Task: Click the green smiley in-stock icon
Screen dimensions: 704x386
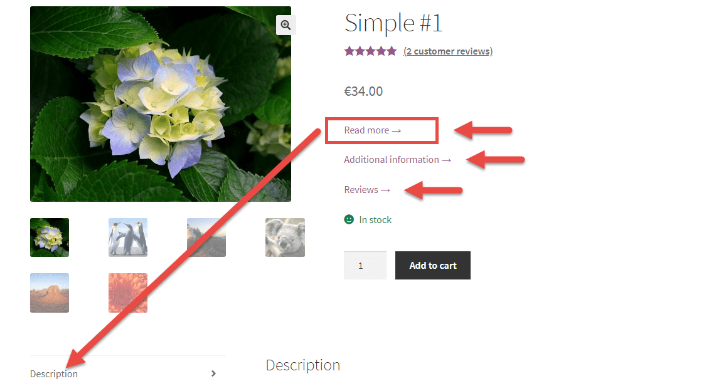Action: pyautogui.click(x=349, y=219)
